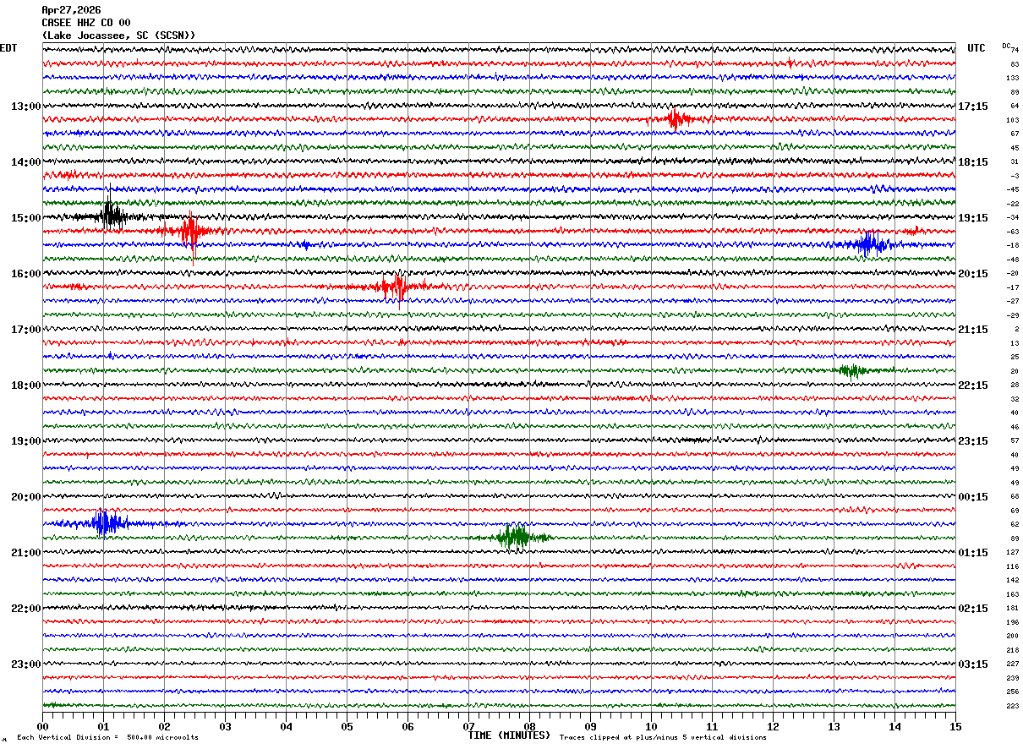Click the '12' minute label on bottom axis
1023x749 pixels.
pyautogui.click(x=773, y=726)
